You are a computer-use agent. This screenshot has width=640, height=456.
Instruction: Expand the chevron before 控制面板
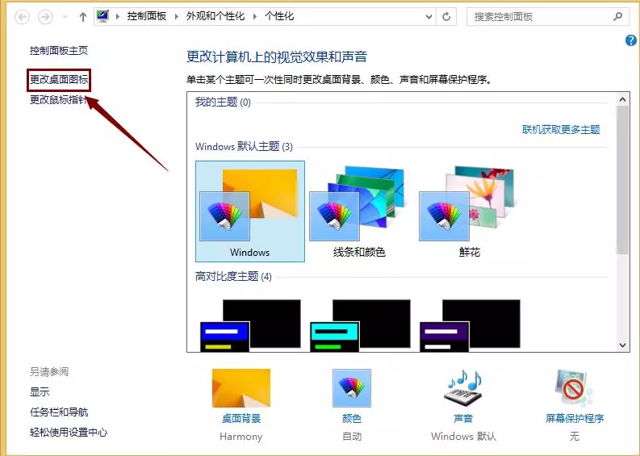coord(118,17)
